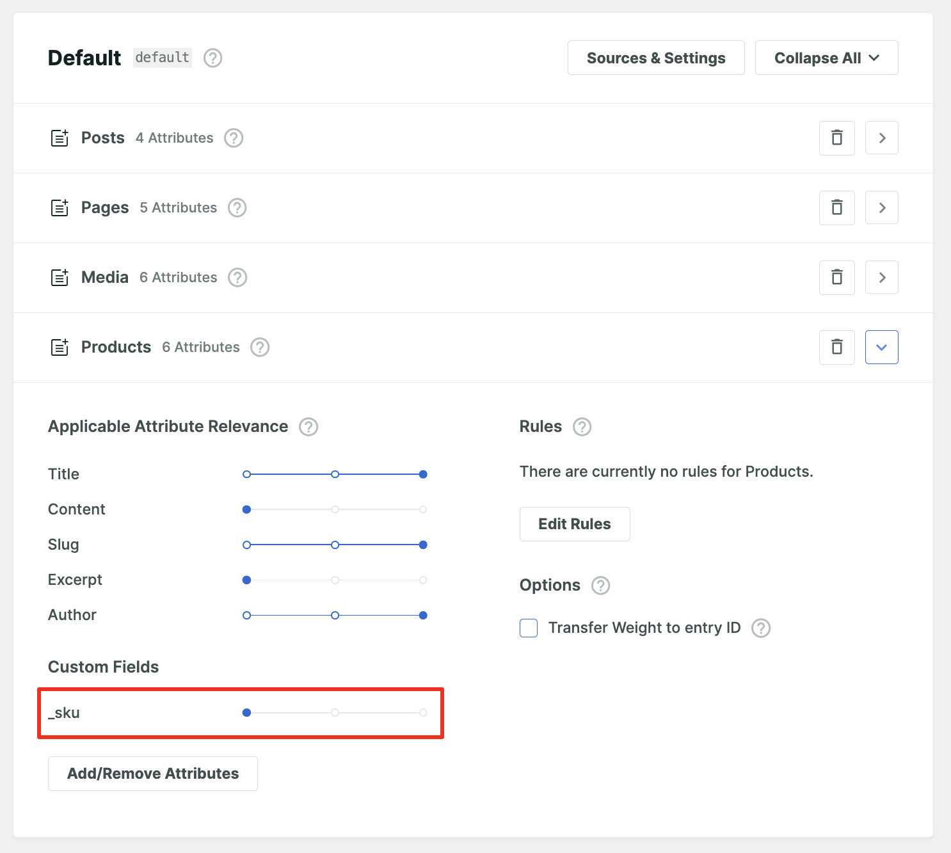Image resolution: width=951 pixels, height=853 pixels.
Task: Set Slug relevance slider to minimum stop
Action: [246, 545]
